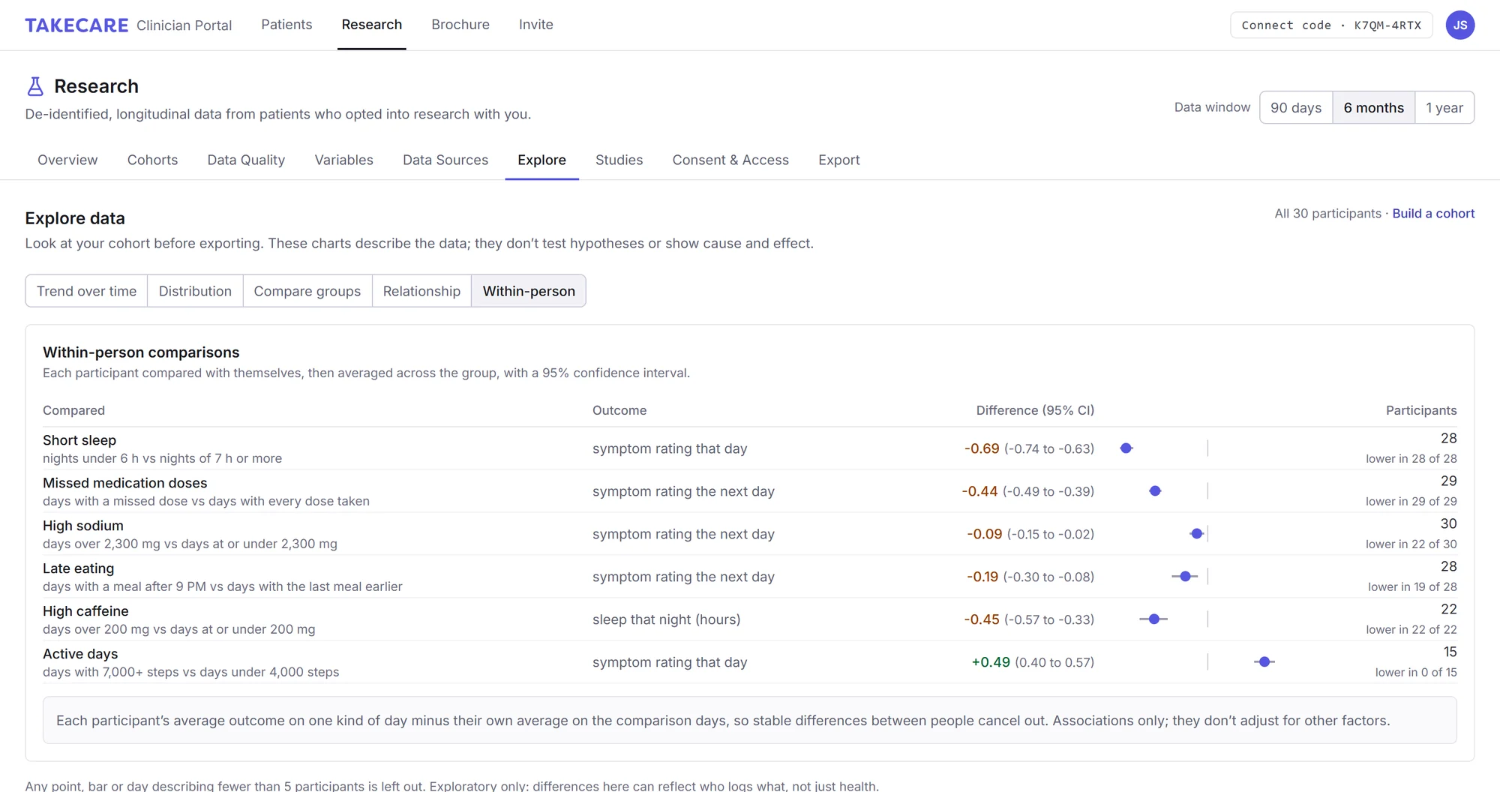Click the Participants column header
This screenshot has width=1500, height=792.
coord(1421,410)
